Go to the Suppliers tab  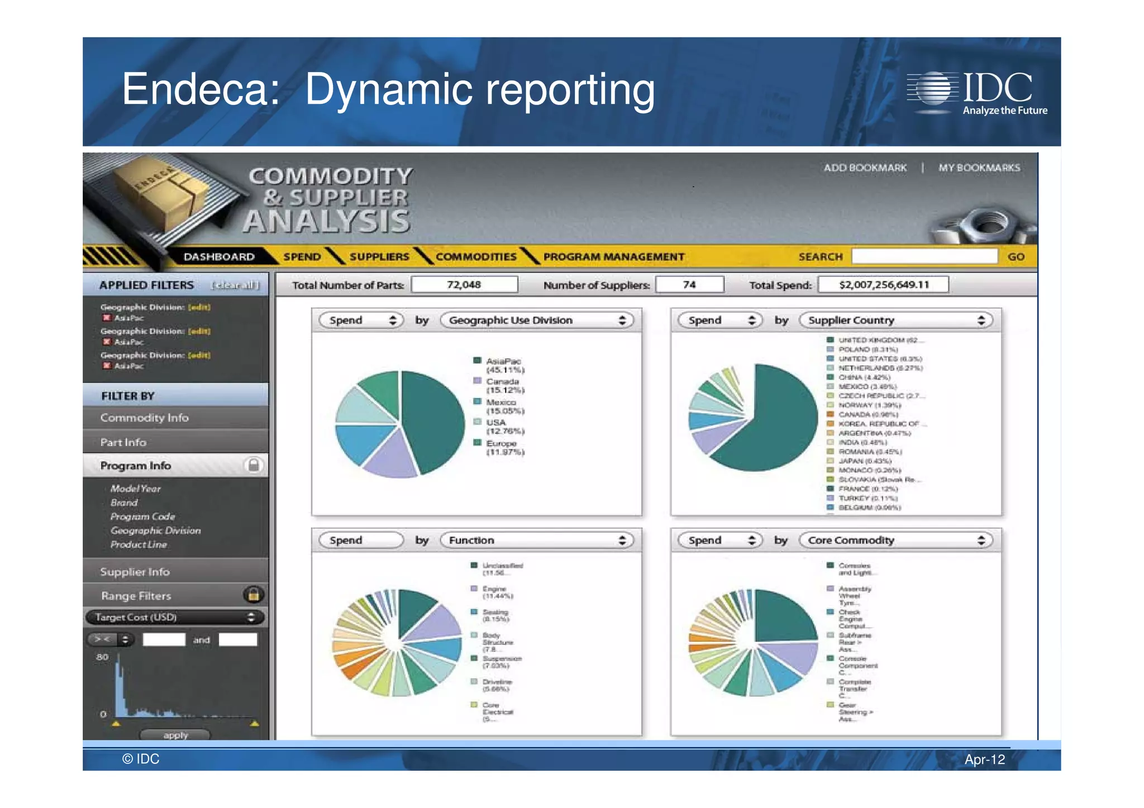pos(379,256)
